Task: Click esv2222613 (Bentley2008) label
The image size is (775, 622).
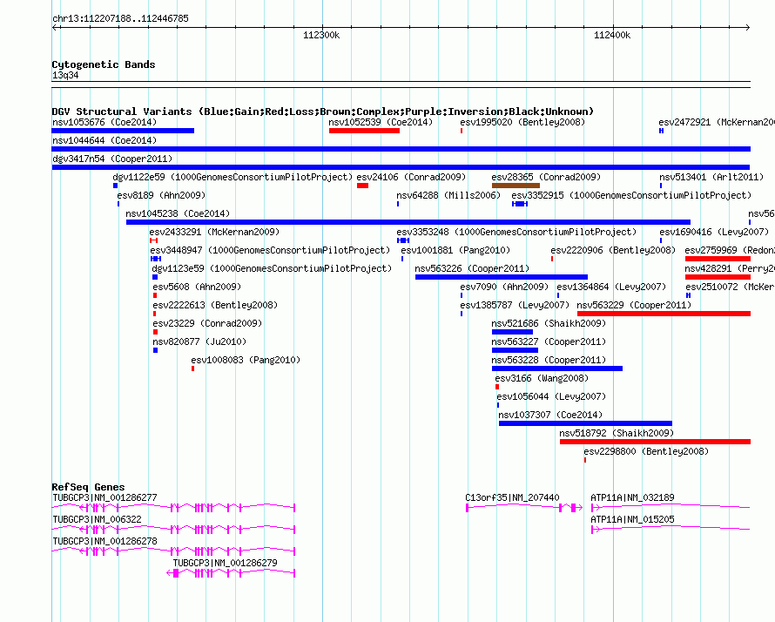Action: 215,305
